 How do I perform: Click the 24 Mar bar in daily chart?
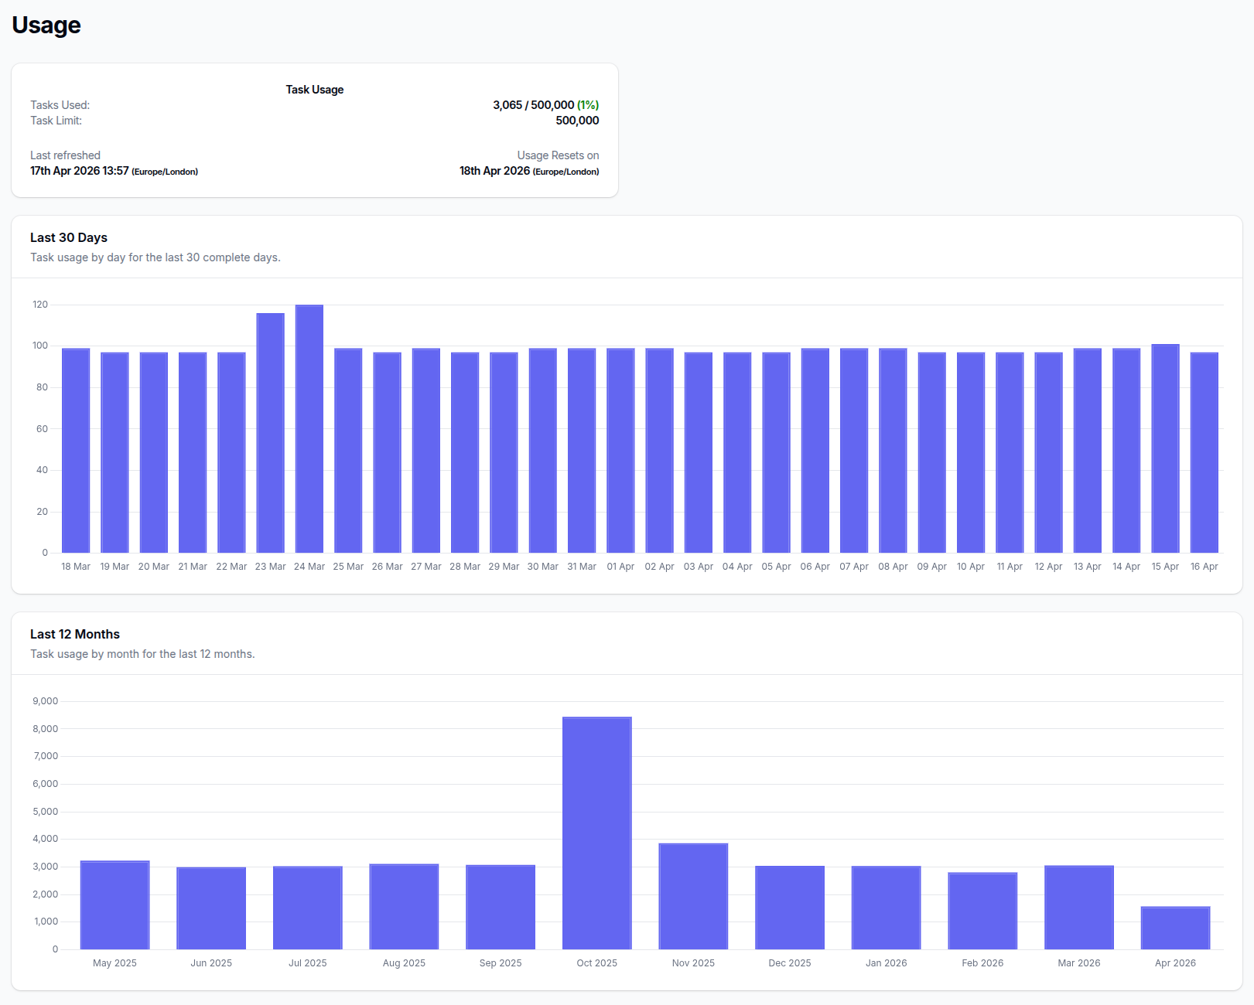309,429
